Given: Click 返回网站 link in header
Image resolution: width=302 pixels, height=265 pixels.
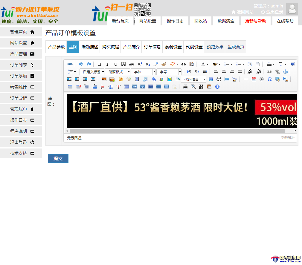Looking at the screenshot, I should (242, 12).
